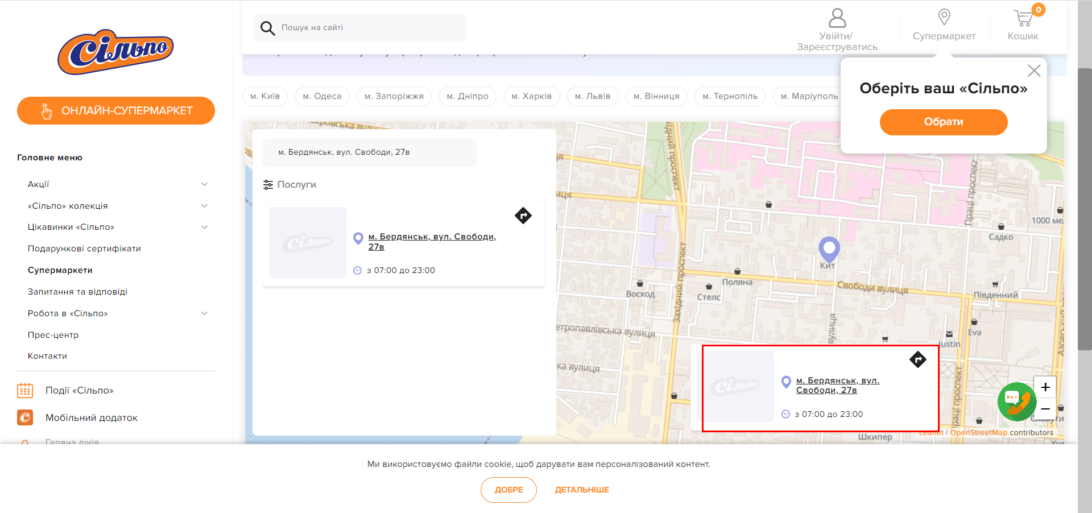Click the directions icon in the map popup card
Viewport: 1092px width, 513px height.
pyautogui.click(x=918, y=359)
